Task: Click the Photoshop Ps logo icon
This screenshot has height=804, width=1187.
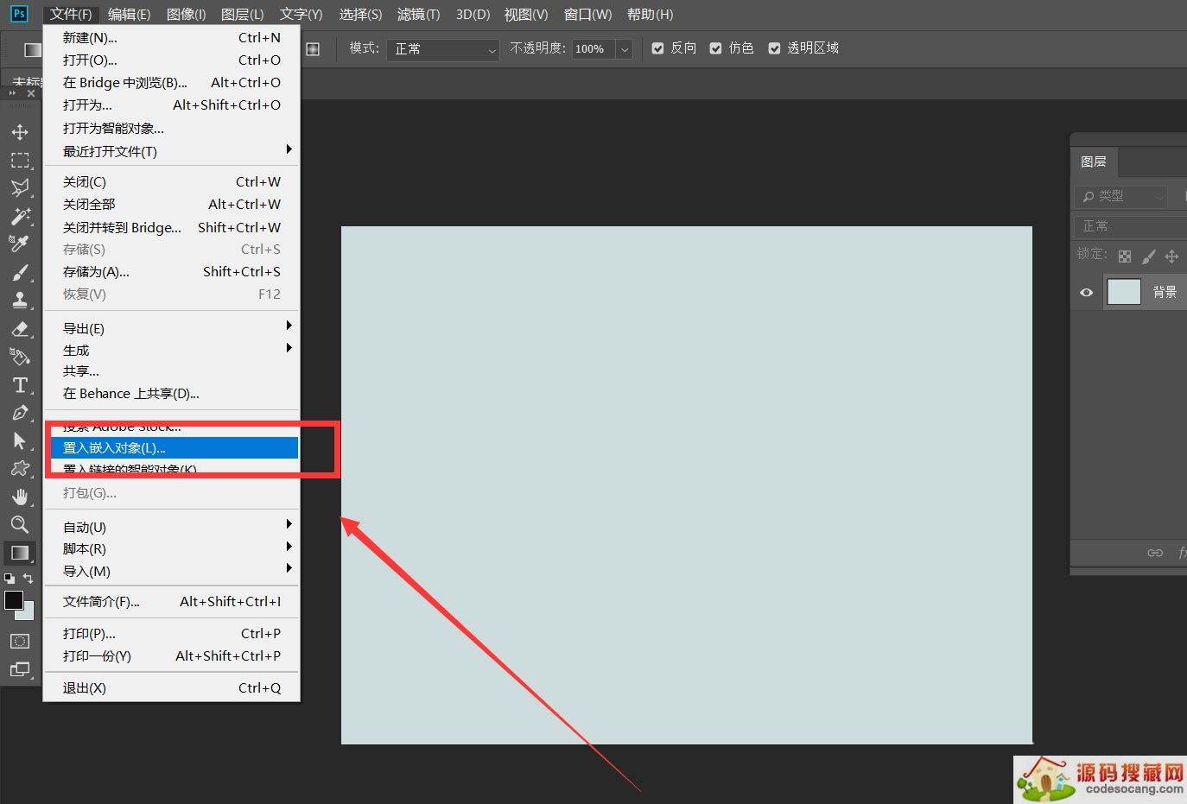Action: point(18,14)
